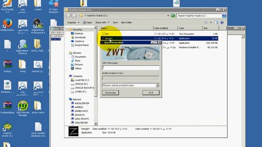The image size is (262, 147).
Task: Click the Search Toad for Oracle 12.1 box
Action: (x=199, y=16)
